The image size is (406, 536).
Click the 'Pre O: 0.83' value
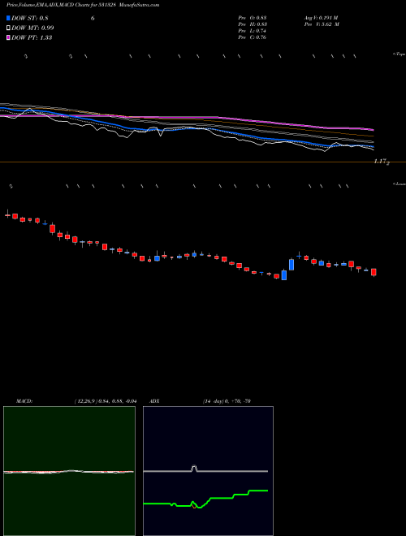click(253, 18)
